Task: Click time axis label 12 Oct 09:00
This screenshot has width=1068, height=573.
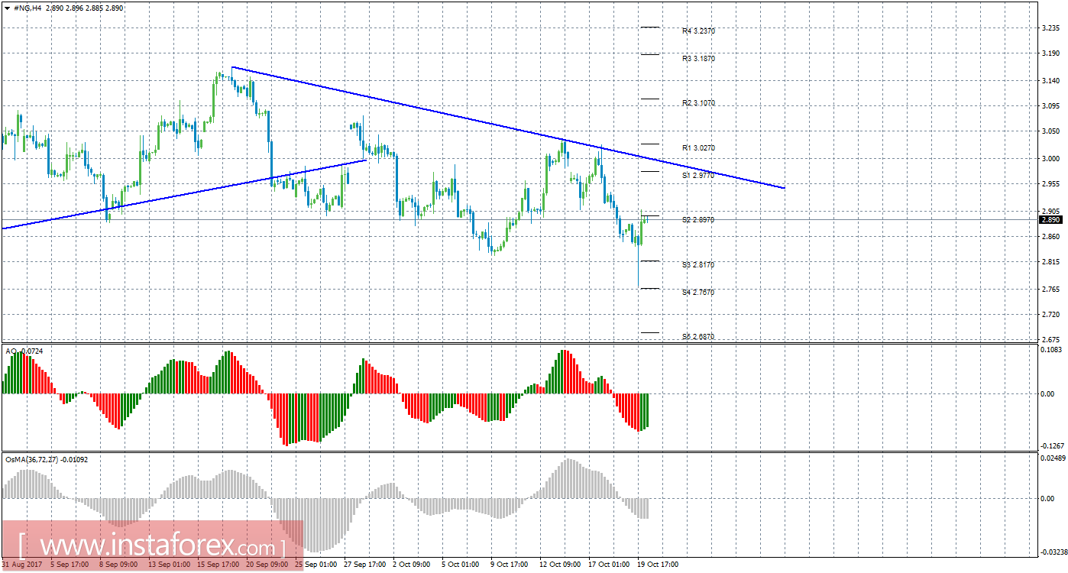Action: coord(562,565)
